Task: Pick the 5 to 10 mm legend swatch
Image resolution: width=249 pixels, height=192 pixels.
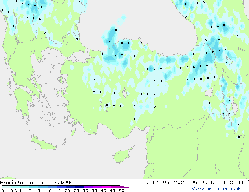Action: pyautogui.click(x=43, y=187)
